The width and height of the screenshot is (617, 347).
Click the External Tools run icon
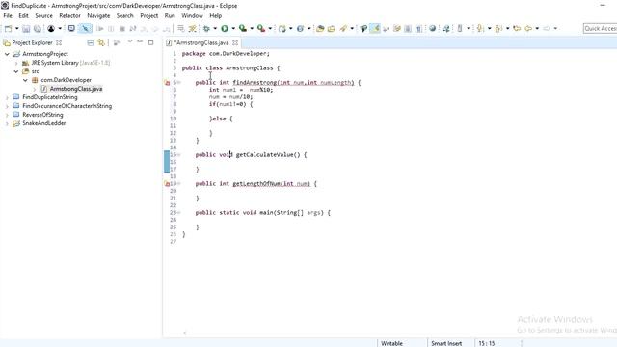point(261,28)
